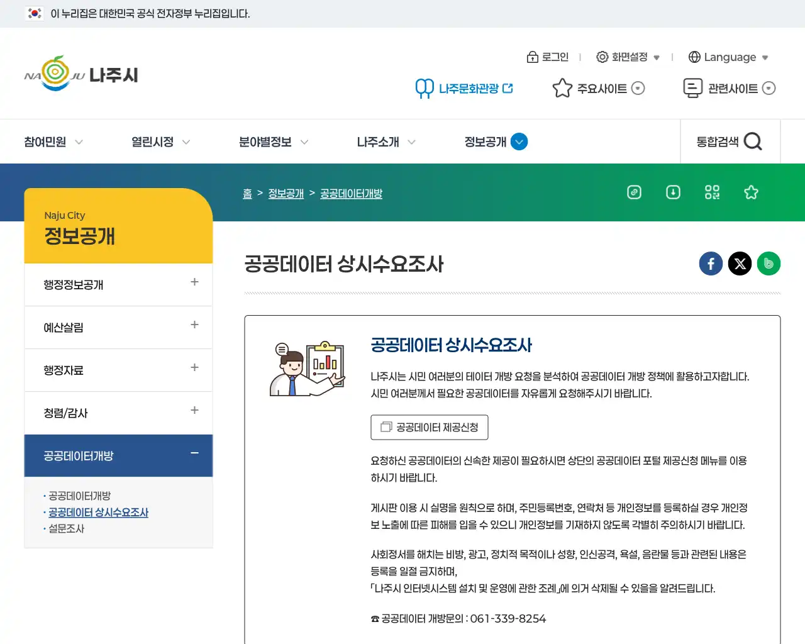This screenshot has width=805, height=644.
Task: Open the QR code for this page
Action: click(x=712, y=192)
